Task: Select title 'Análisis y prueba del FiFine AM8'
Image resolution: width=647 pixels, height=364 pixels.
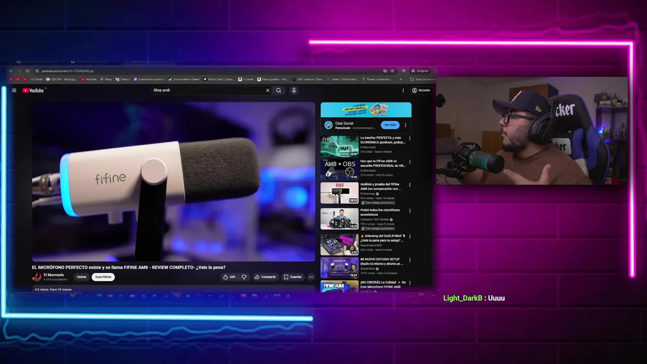Action: point(380,187)
